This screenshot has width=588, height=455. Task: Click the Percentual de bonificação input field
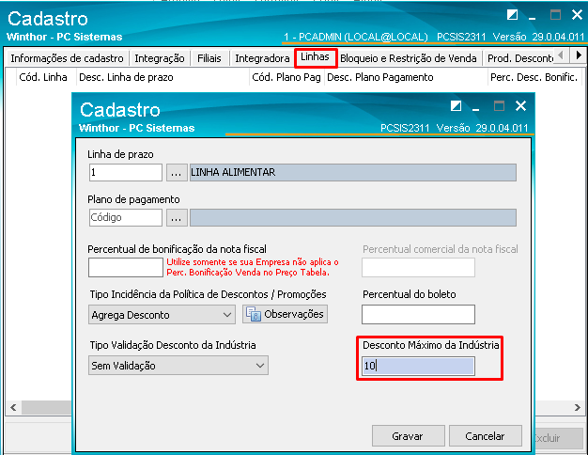click(126, 267)
